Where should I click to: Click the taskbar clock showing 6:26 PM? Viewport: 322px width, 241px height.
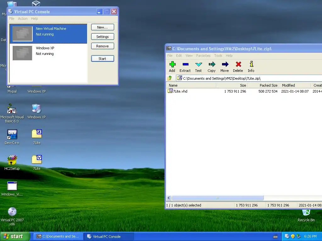pyautogui.click(x=310, y=236)
